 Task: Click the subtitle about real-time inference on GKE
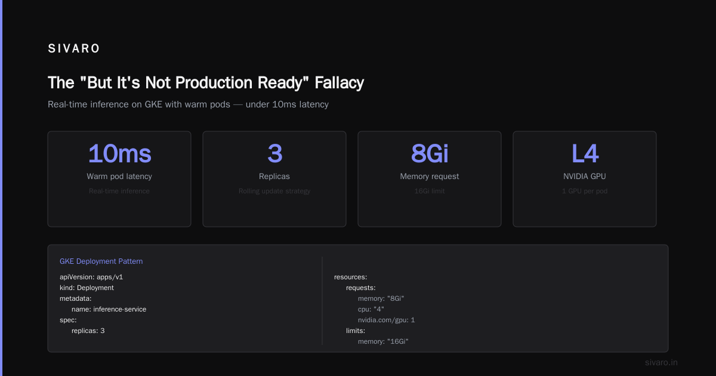click(x=188, y=104)
